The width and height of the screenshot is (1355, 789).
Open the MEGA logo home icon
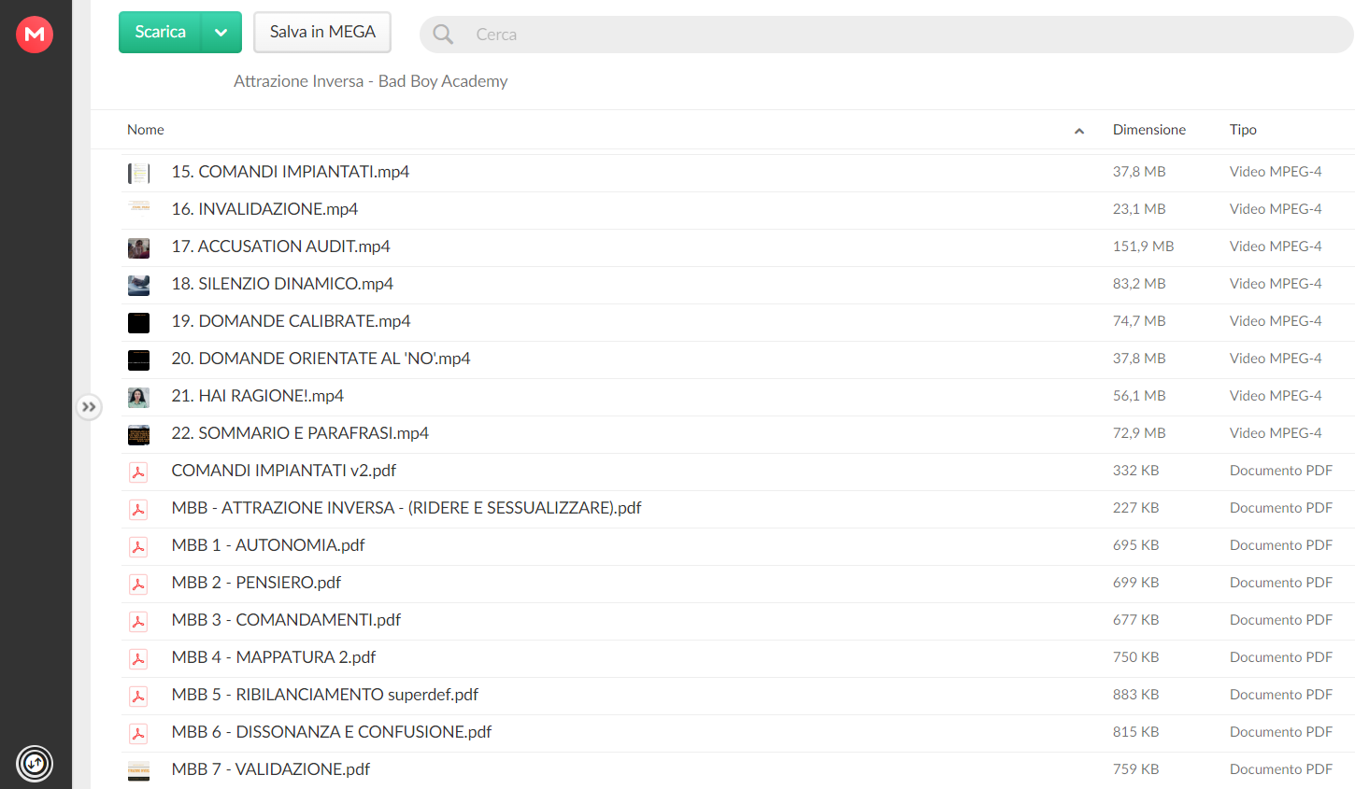35,35
